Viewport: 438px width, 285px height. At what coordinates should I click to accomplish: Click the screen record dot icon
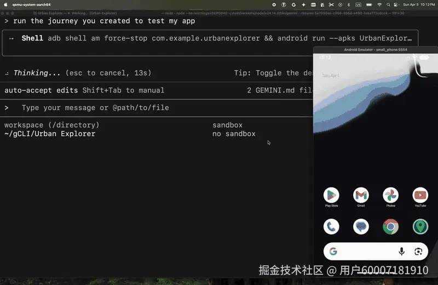[274, 4]
